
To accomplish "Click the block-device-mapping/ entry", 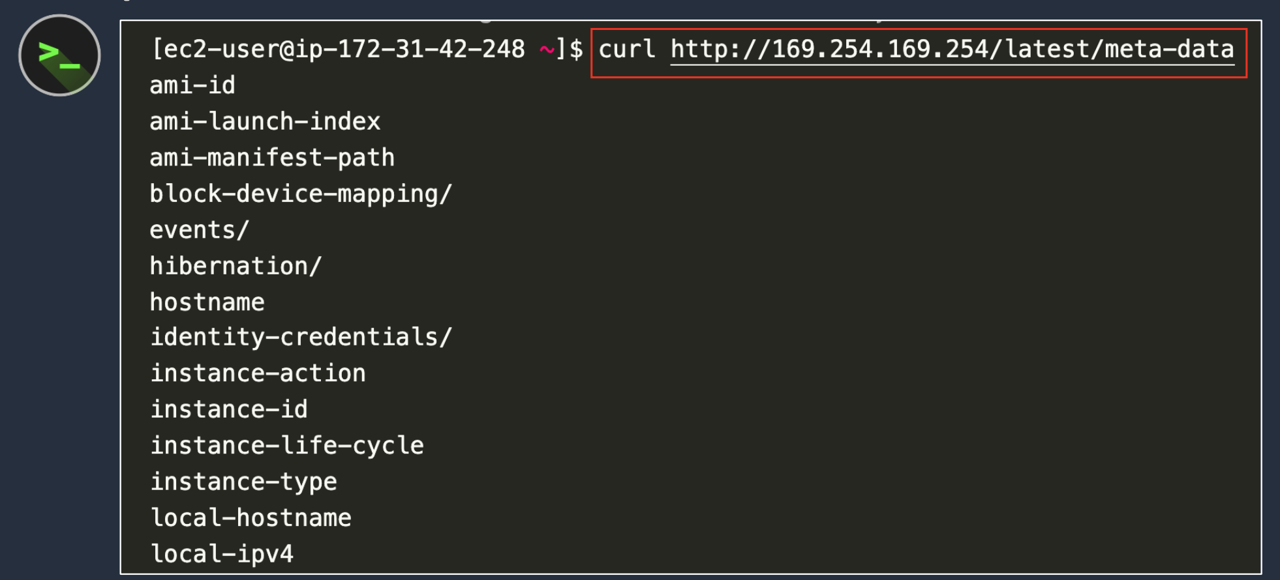I will (301, 194).
